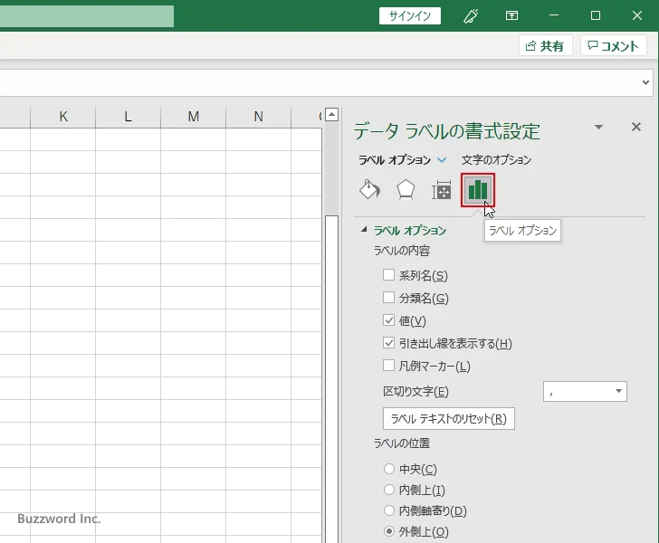
Task: Click the vertical scrollbar thumb
Action: coord(332,378)
